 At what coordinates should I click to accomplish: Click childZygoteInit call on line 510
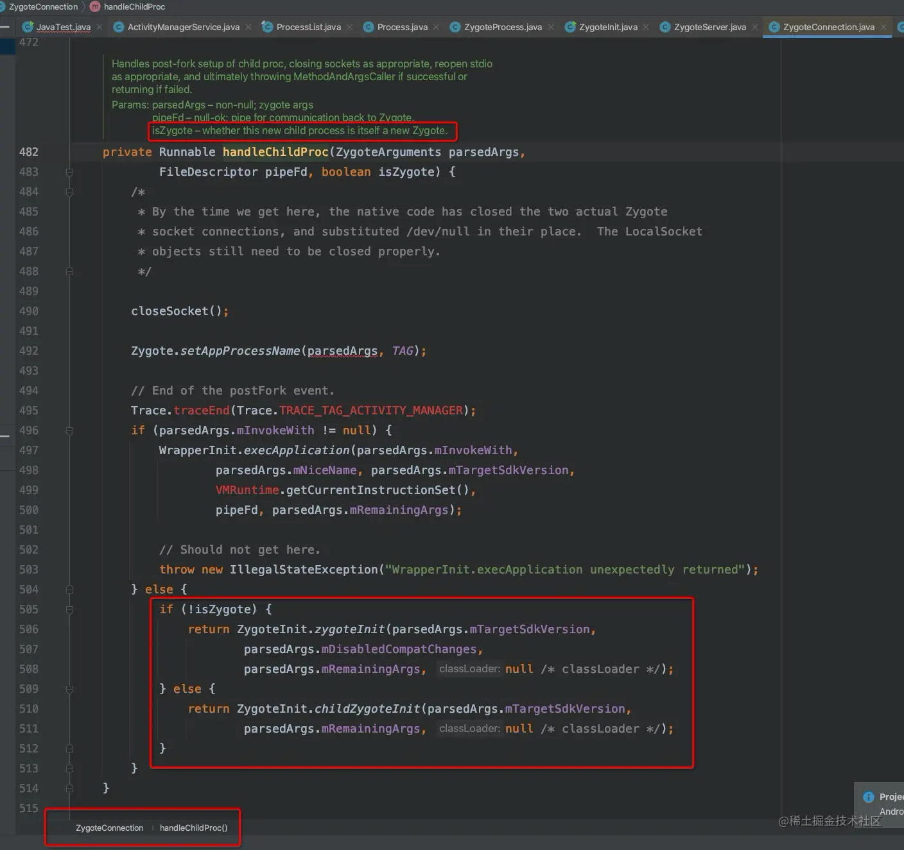[x=367, y=709]
